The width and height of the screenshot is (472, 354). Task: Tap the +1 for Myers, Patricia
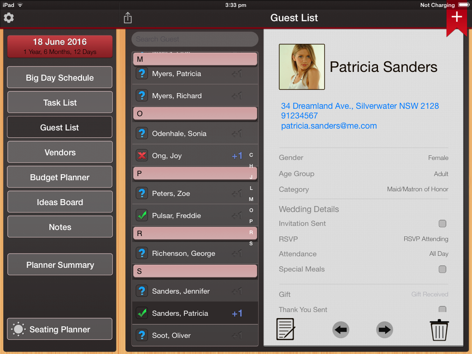237,73
